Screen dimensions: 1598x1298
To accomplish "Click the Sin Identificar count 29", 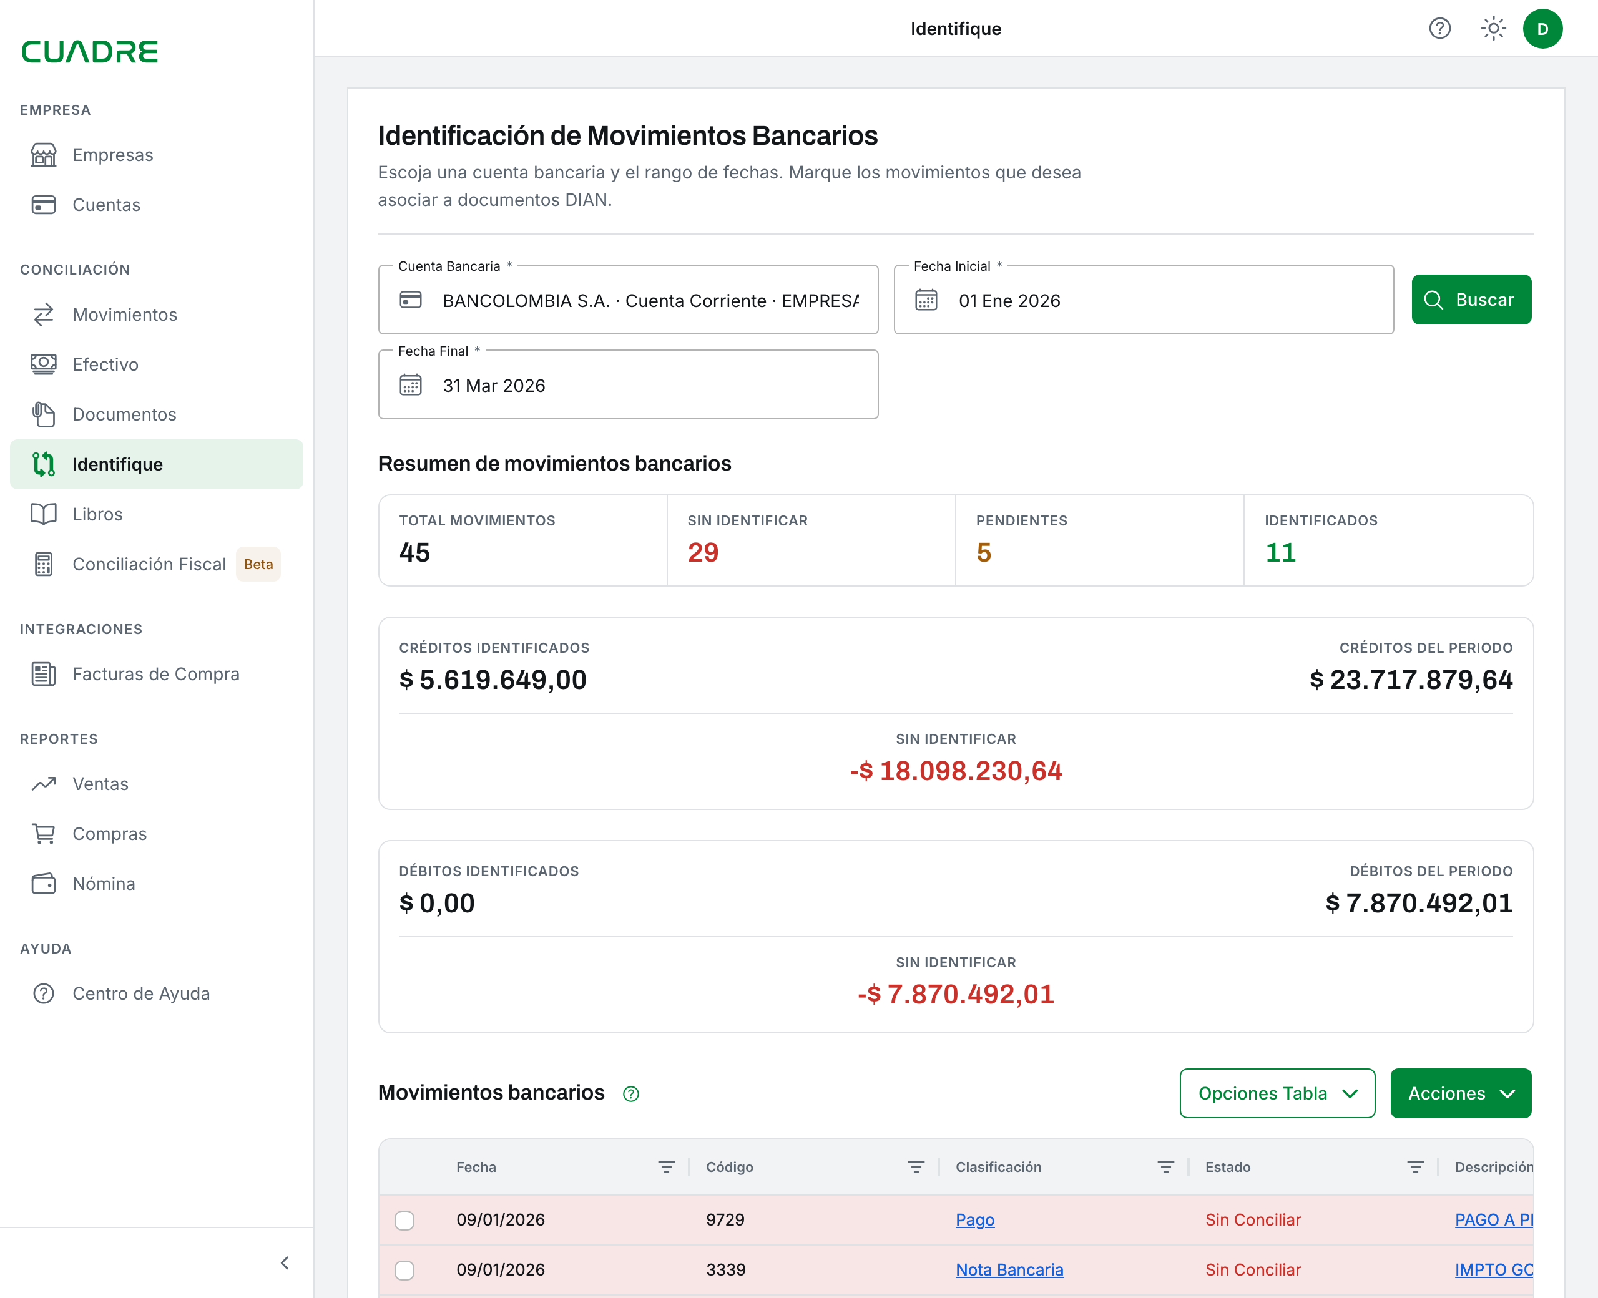I will click(x=703, y=552).
